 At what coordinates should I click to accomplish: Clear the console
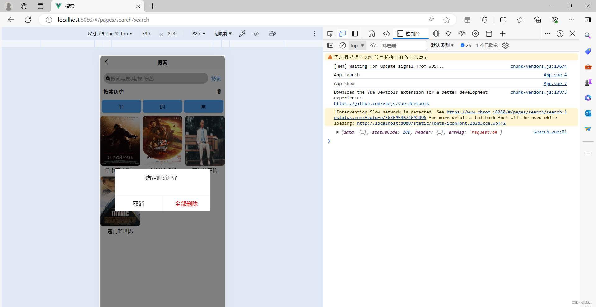[x=342, y=46]
